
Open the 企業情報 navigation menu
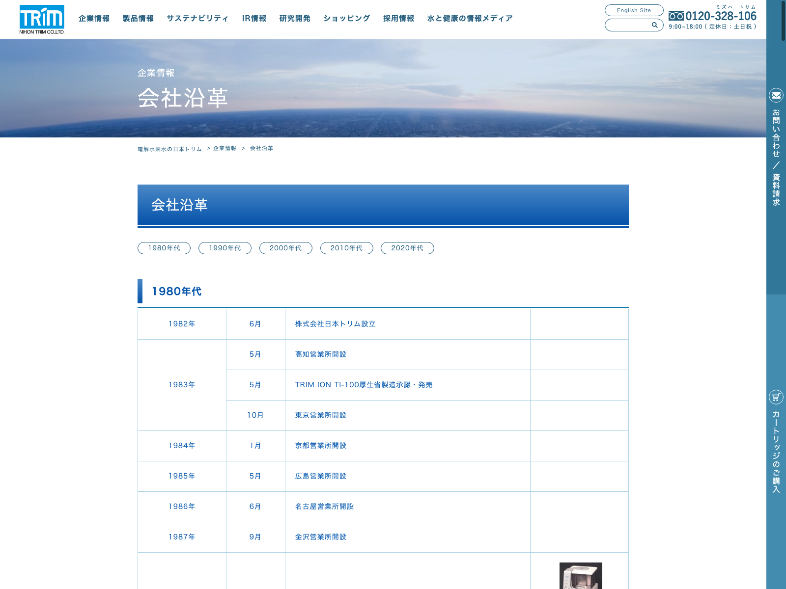click(x=94, y=19)
